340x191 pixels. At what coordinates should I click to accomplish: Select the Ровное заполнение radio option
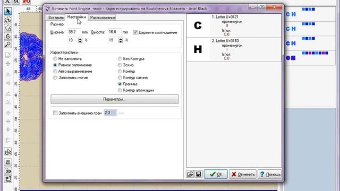(55, 65)
